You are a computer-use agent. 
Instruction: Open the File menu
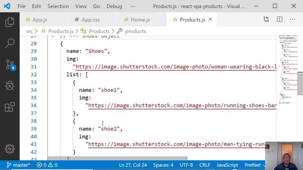click(x=21, y=6)
